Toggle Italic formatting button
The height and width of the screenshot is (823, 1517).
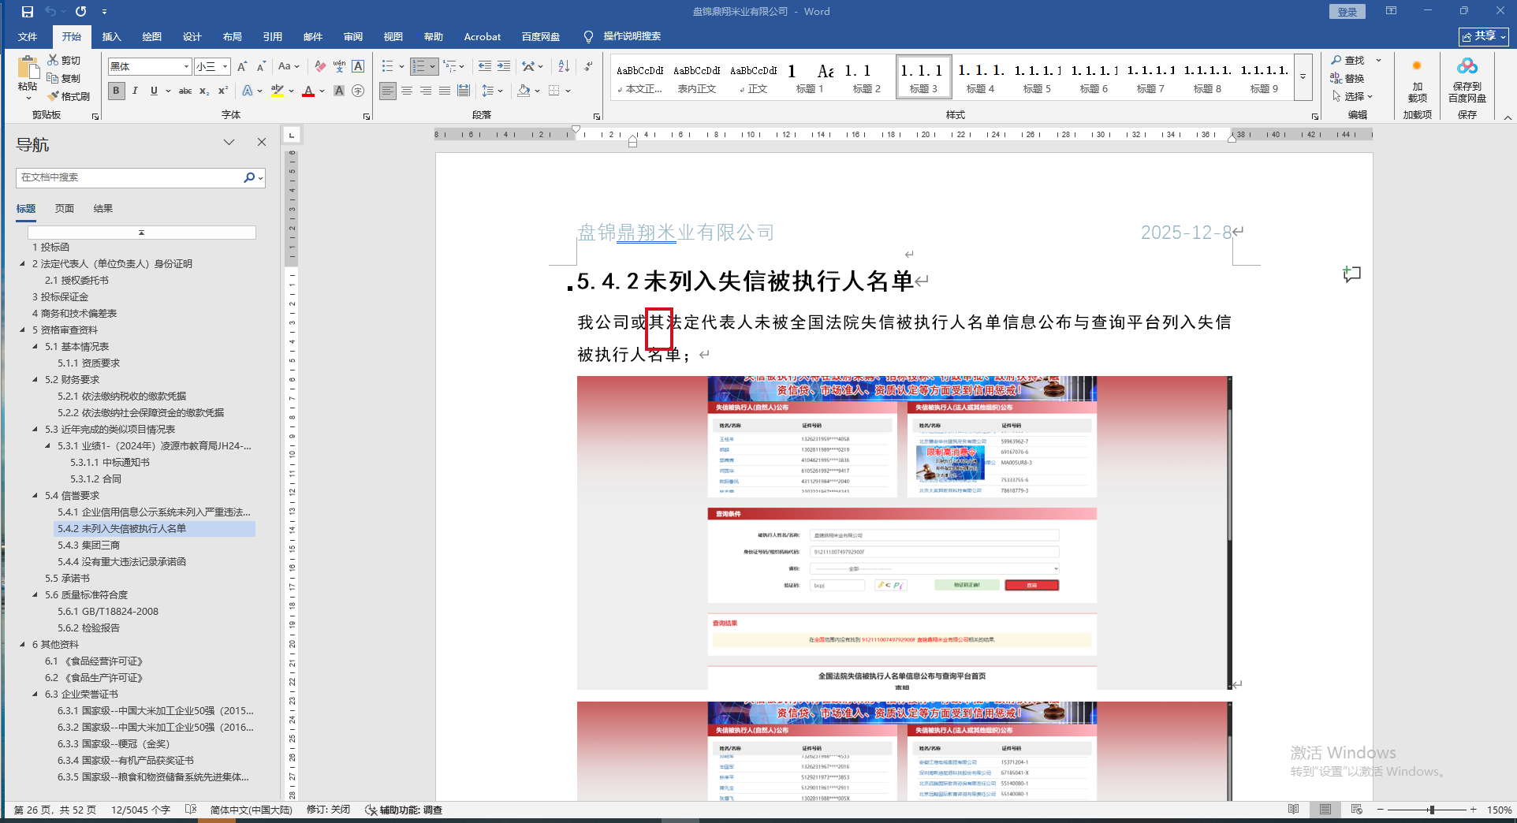(x=135, y=91)
